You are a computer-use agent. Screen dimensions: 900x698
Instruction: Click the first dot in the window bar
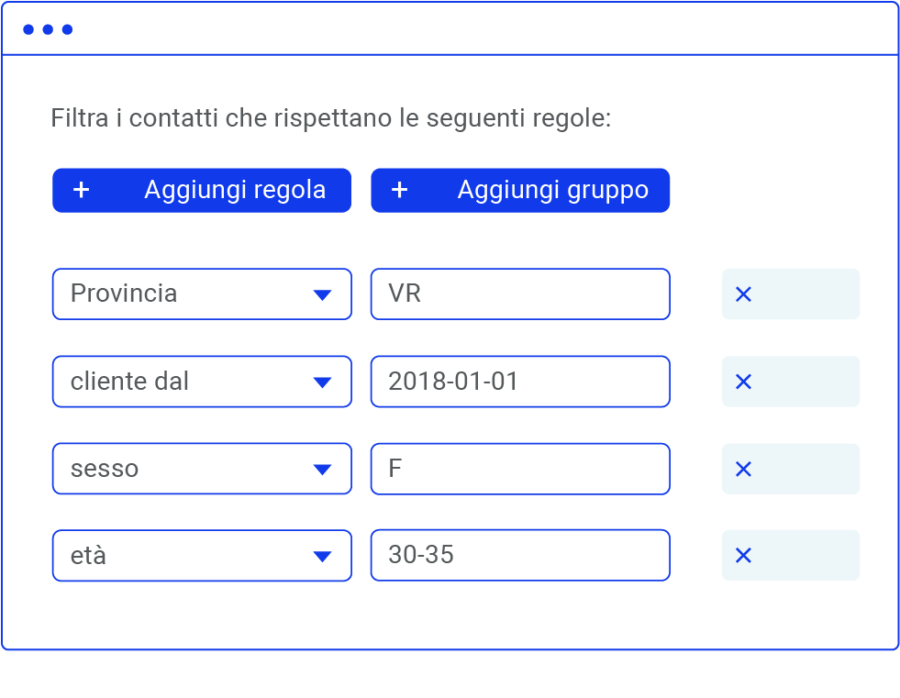pyautogui.click(x=30, y=28)
